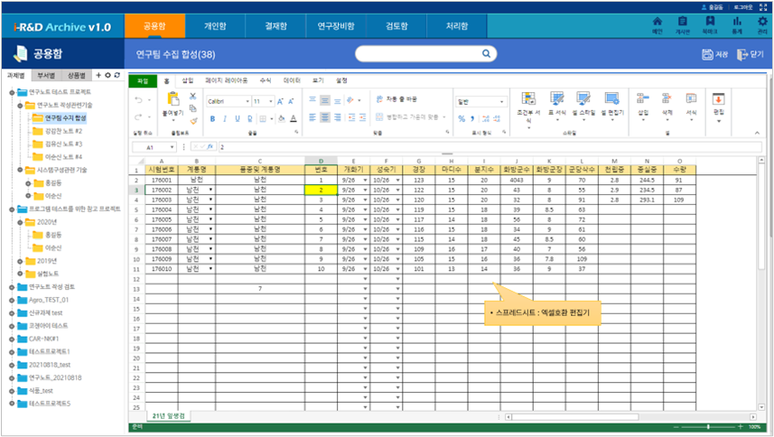
Task: Select middle vertical align icon
Action: pos(325,100)
